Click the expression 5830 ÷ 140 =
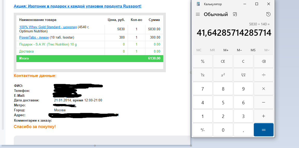 [x=259, y=24]
